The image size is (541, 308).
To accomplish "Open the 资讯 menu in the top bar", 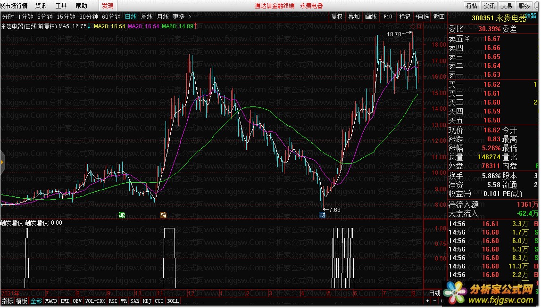I will pos(41,6).
